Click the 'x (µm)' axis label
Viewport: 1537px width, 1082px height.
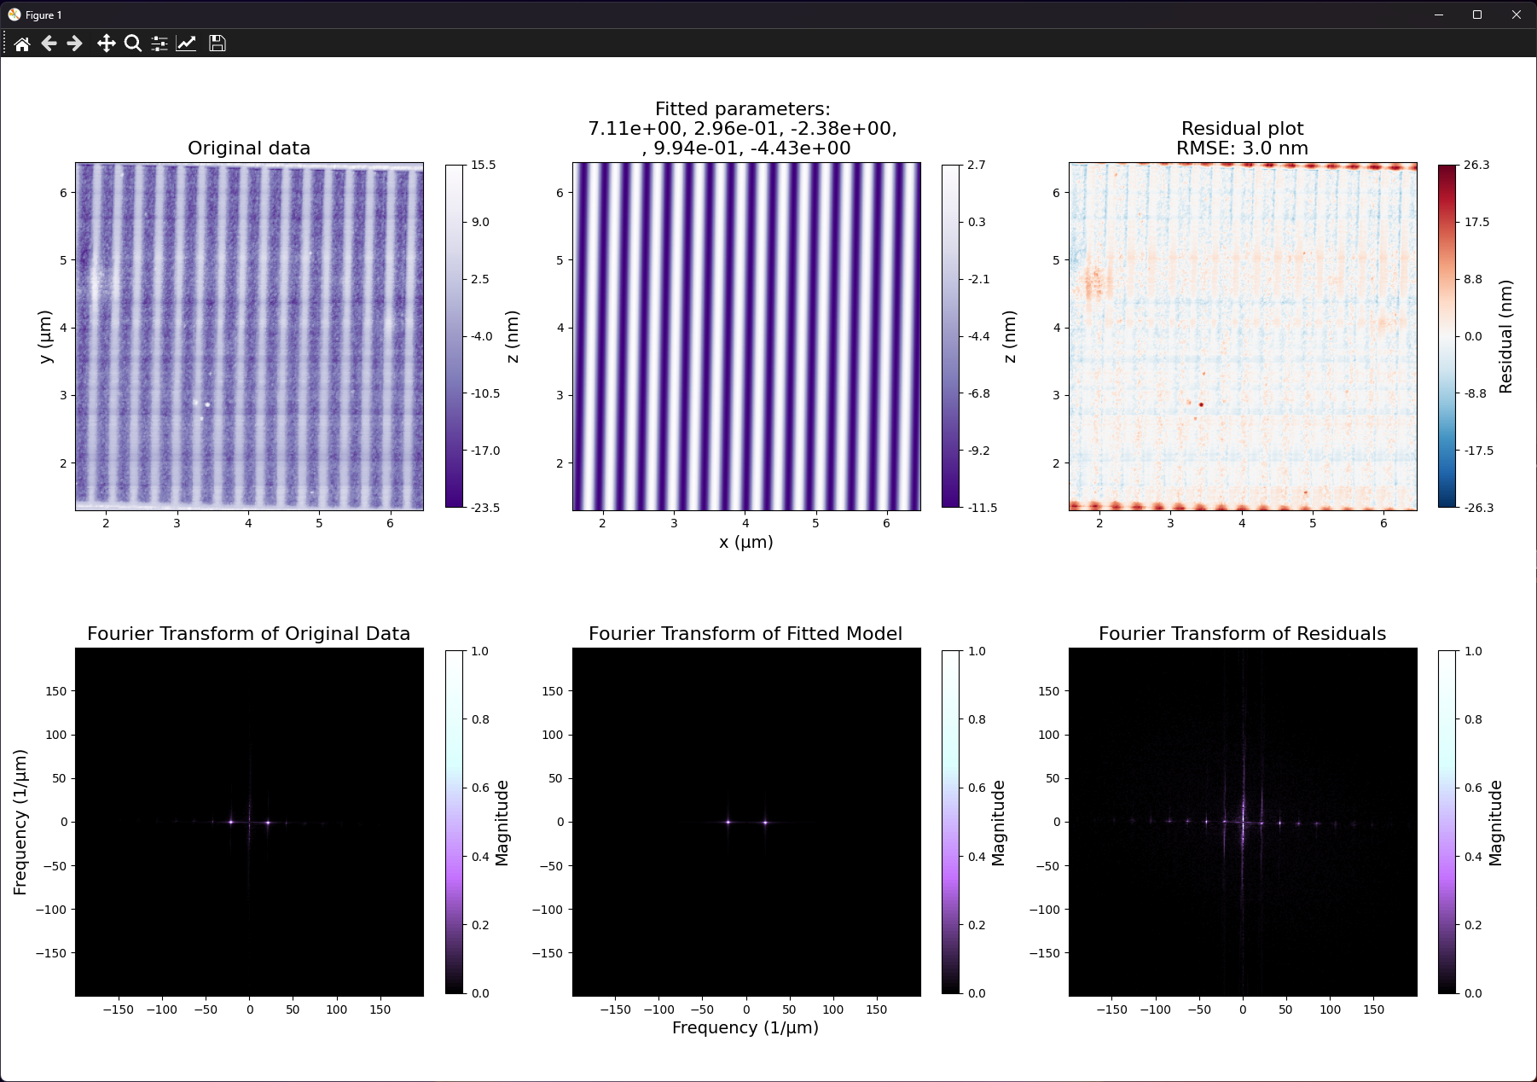745,543
